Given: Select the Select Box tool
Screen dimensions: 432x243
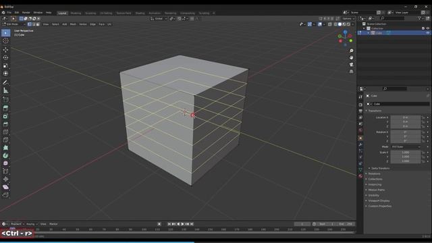Looking at the screenshot, I should (x=5, y=33).
